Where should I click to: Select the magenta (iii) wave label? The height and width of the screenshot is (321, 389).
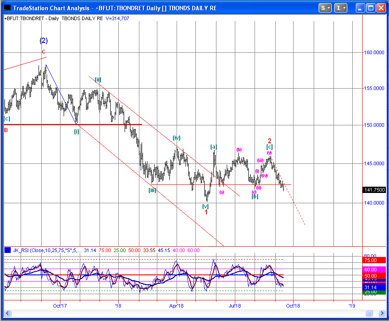(260, 161)
